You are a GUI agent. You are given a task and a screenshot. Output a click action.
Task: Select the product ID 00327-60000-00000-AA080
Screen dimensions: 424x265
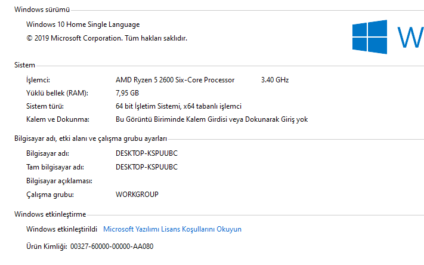(x=112, y=246)
